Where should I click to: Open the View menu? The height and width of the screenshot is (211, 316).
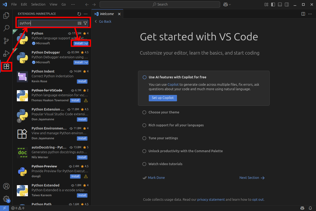point(53,4)
